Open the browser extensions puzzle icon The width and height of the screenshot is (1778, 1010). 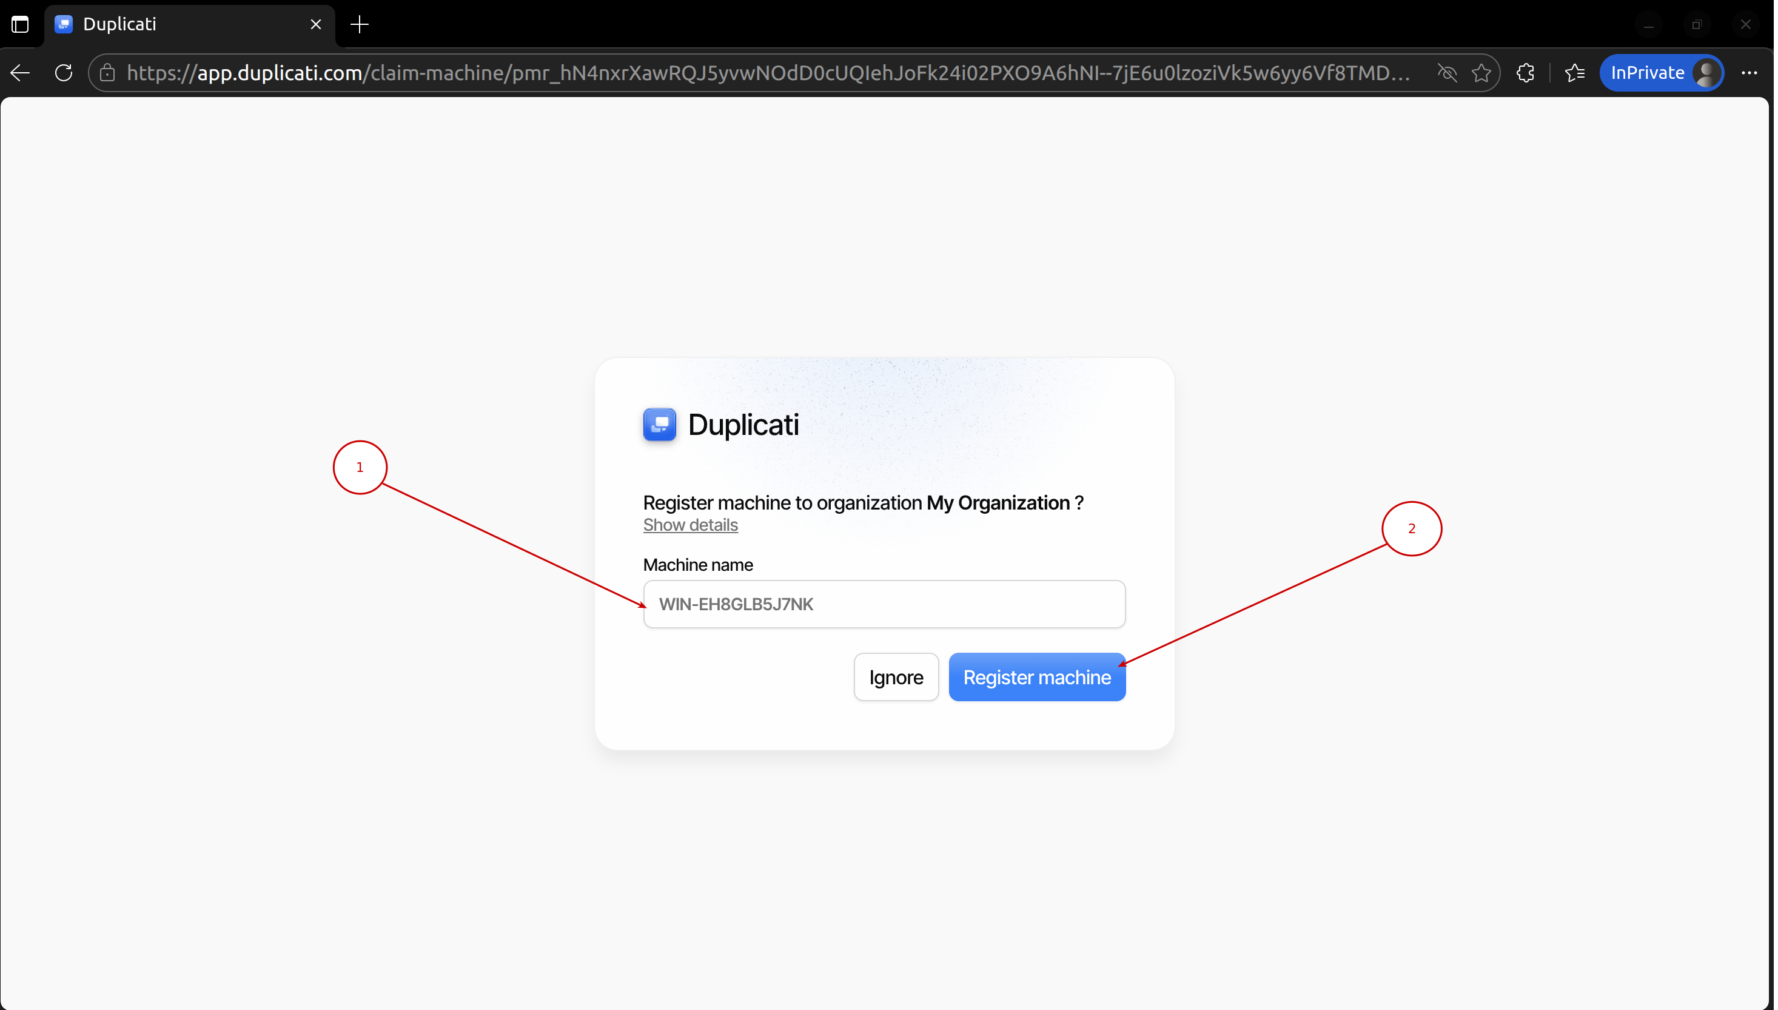1526,73
